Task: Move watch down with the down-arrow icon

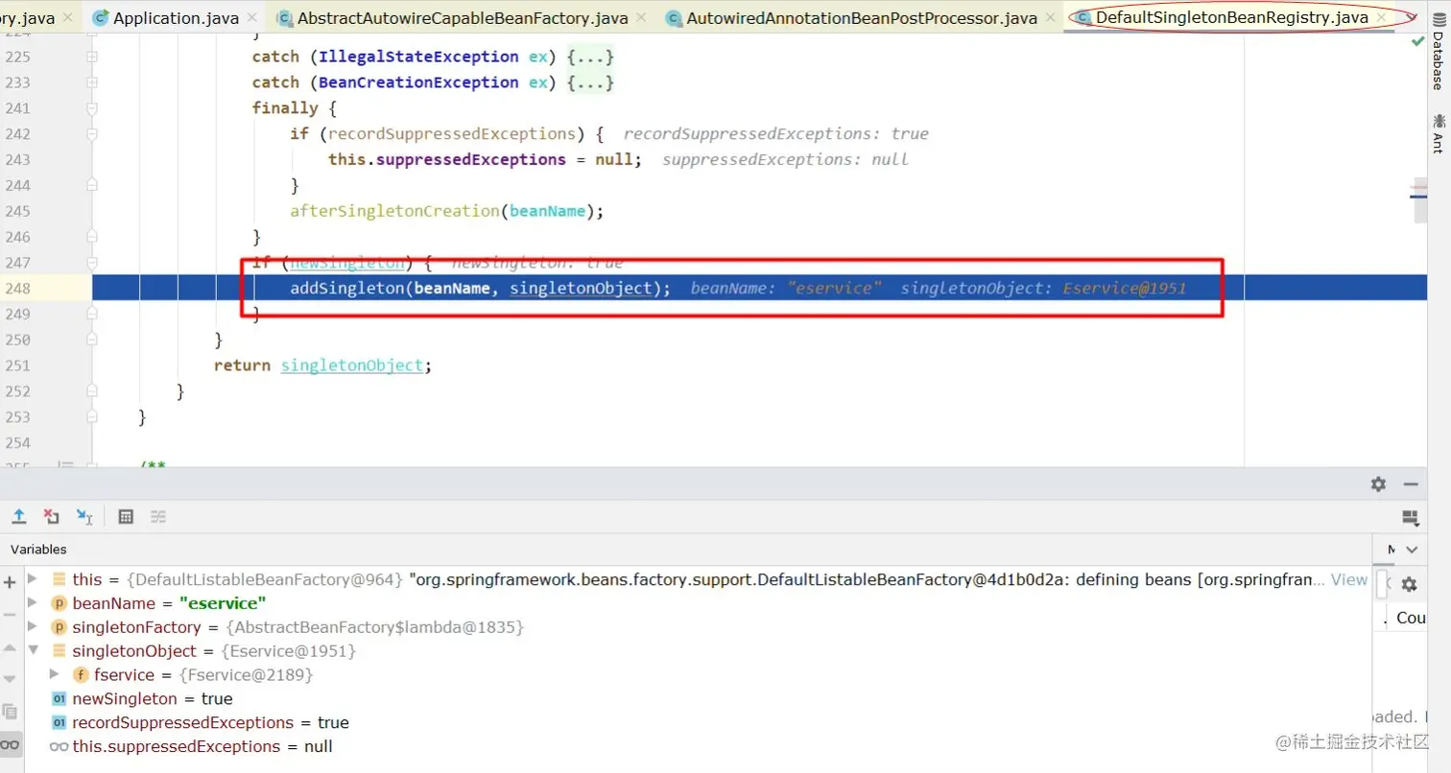Action: click(x=10, y=679)
